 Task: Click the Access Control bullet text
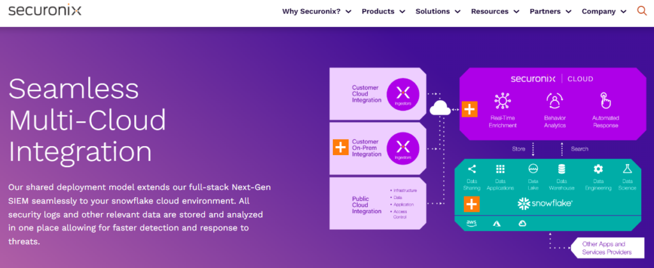(401, 214)
